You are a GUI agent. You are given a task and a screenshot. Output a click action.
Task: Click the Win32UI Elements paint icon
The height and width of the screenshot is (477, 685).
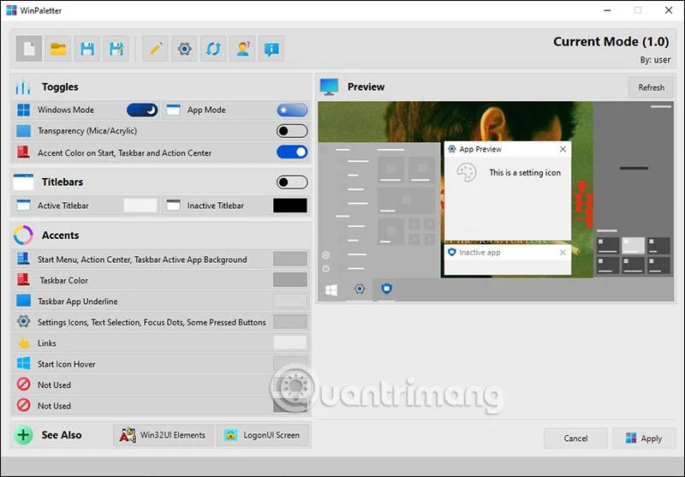pos(128,435)
